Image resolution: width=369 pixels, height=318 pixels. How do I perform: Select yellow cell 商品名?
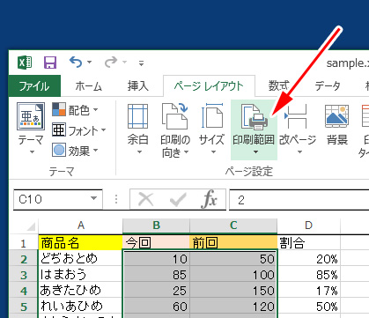tap(80, 243)
